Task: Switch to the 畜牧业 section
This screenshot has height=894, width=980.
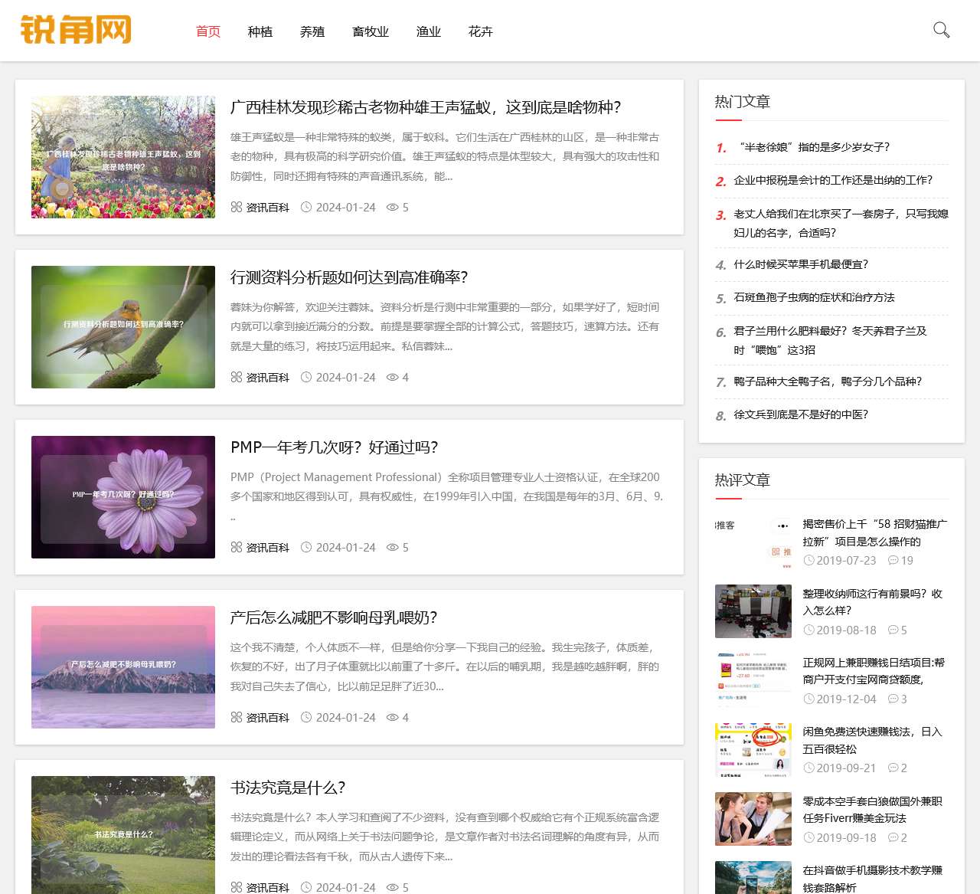Action: (371, 31)
